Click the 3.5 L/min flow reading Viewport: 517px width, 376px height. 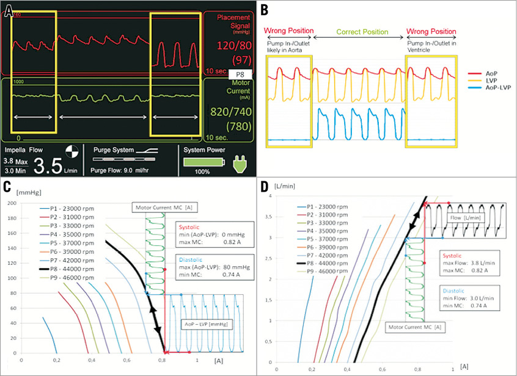50,166
